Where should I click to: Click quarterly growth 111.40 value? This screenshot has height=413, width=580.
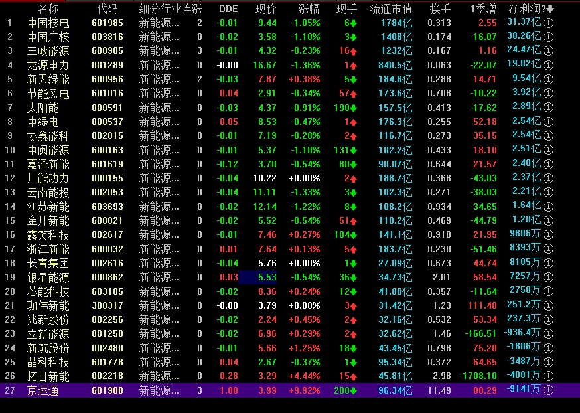[x=482, y=305]
